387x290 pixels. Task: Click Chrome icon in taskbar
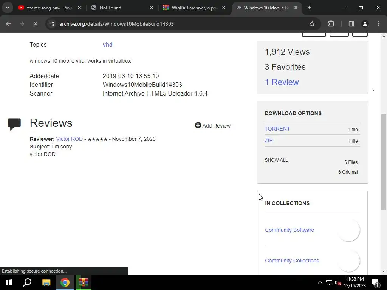tap(65, 282)
